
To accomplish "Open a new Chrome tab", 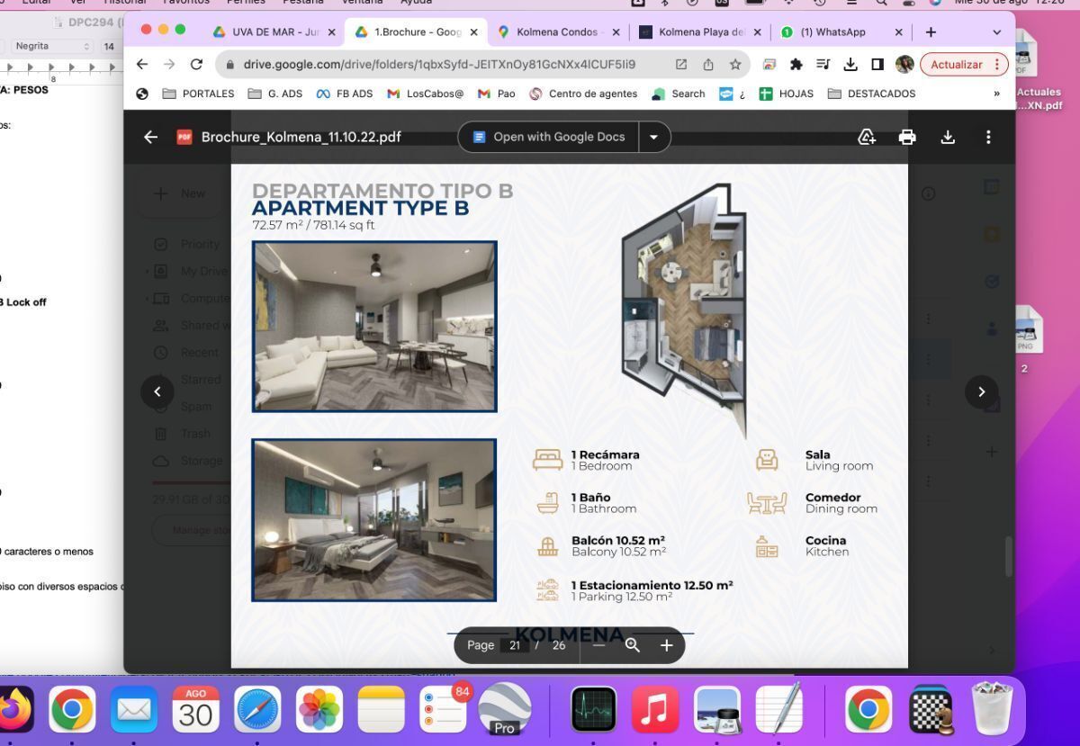I will point(931,31).
